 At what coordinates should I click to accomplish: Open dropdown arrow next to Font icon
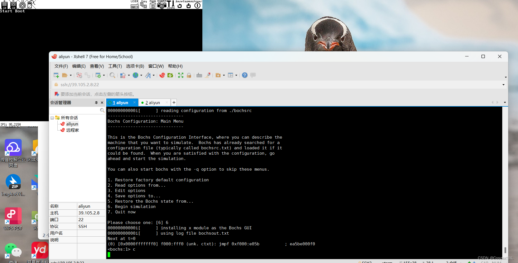(153, 75)
